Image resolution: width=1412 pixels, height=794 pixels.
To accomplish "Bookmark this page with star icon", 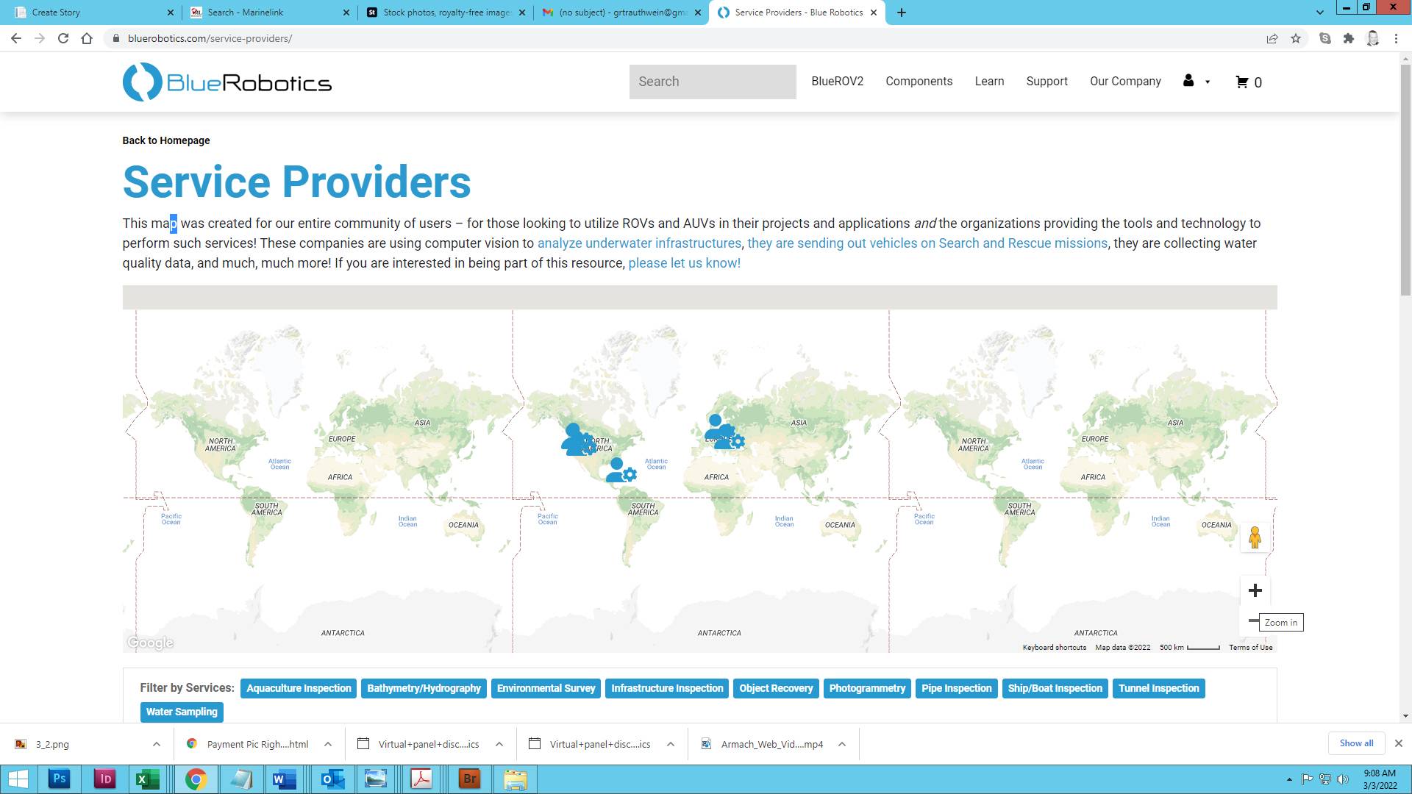I will pyautogui.click(x=1296, y=38).
